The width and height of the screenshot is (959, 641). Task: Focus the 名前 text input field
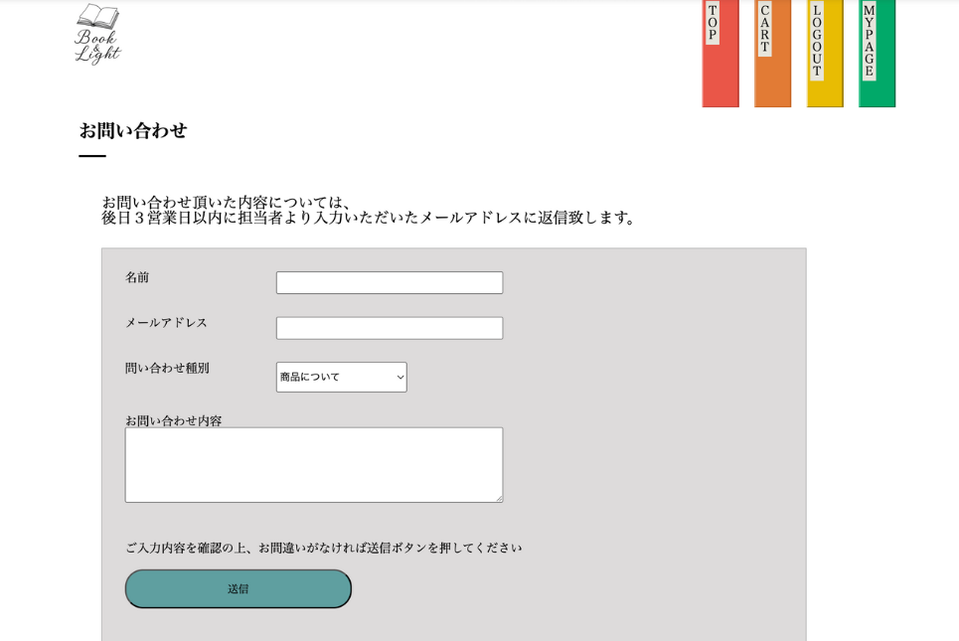pos(389,283)
